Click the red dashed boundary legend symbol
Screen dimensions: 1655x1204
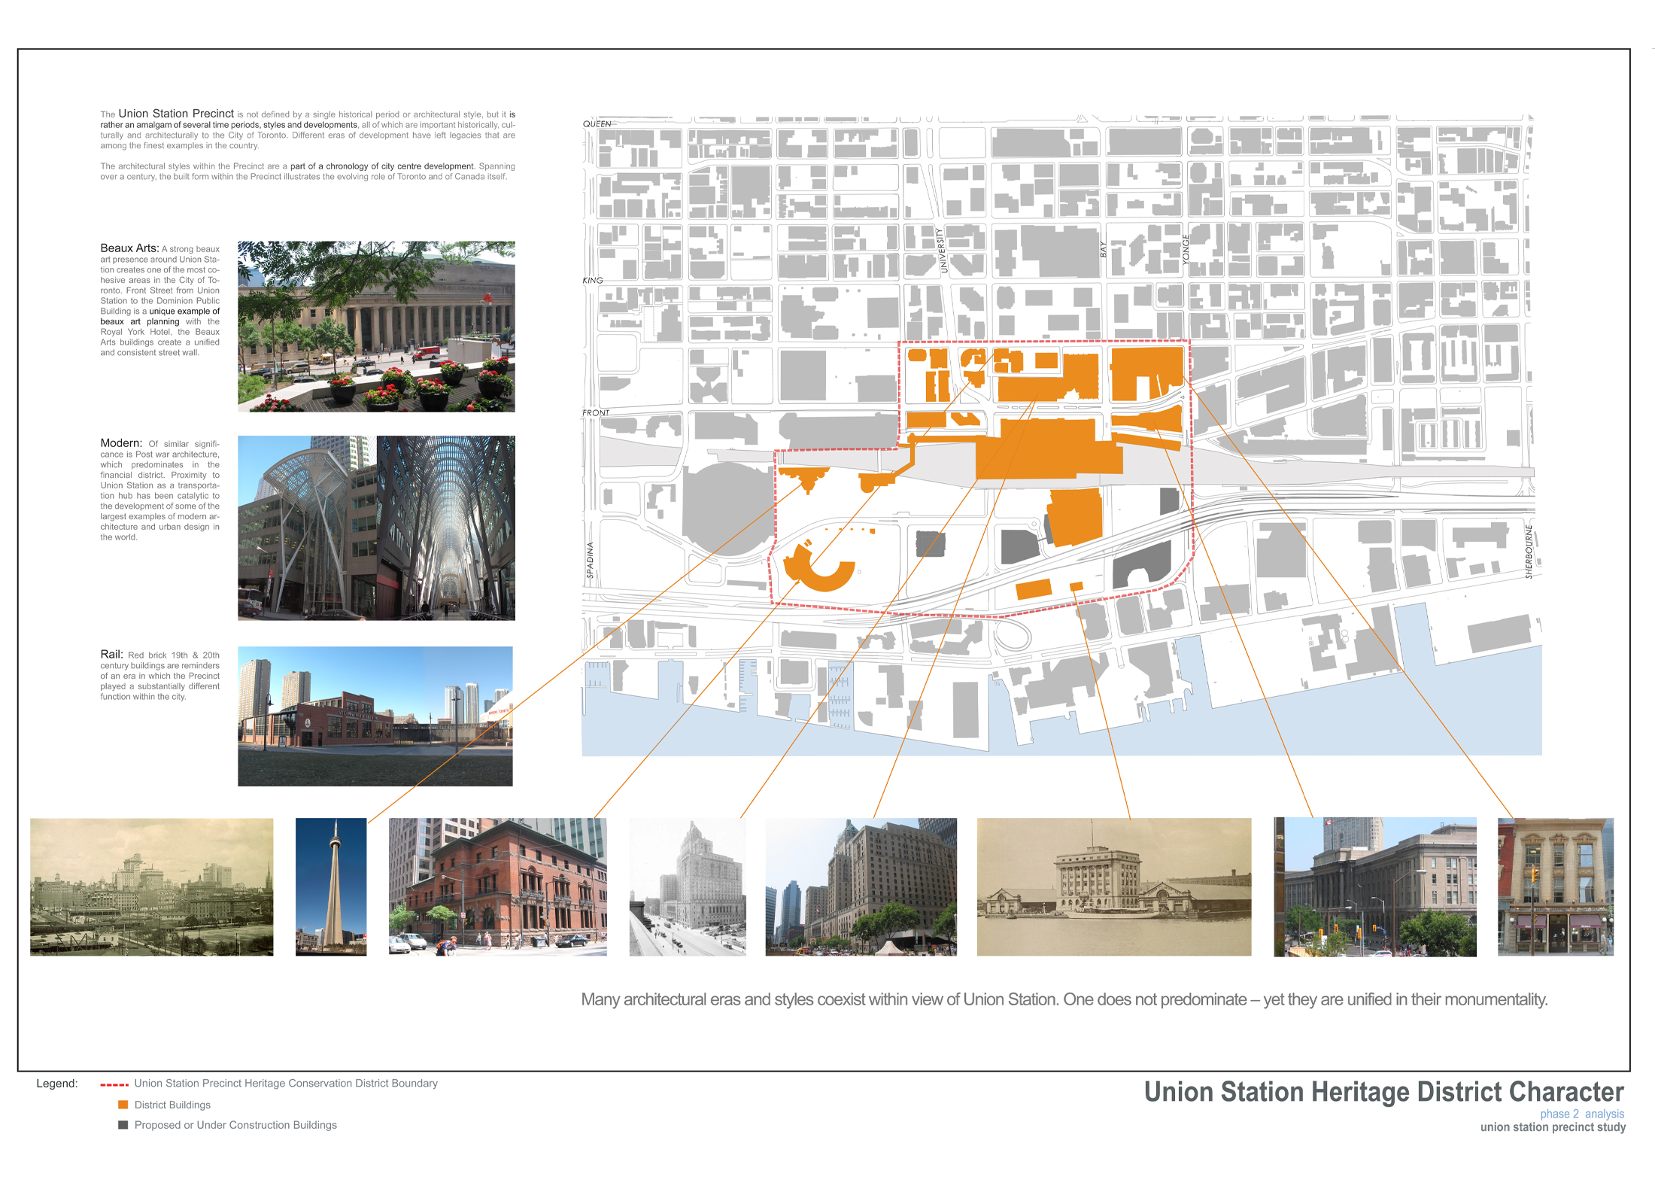pos(114,1084)
